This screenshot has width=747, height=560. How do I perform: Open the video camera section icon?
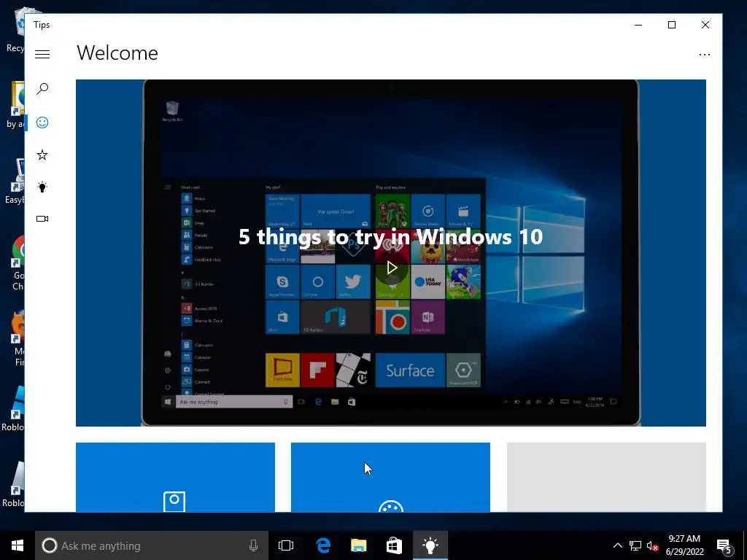42,219
